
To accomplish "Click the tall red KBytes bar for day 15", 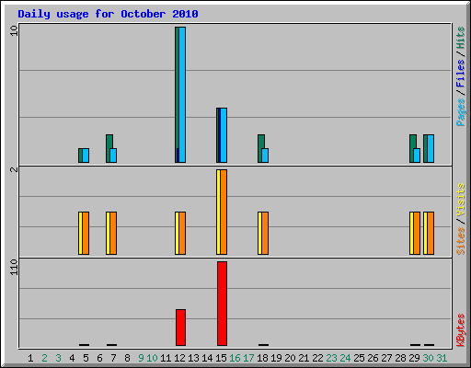I will point(223,304).
